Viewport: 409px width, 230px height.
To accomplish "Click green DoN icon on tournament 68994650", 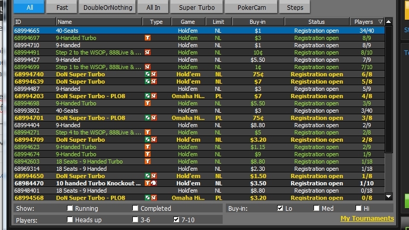I will pos(147,176).
